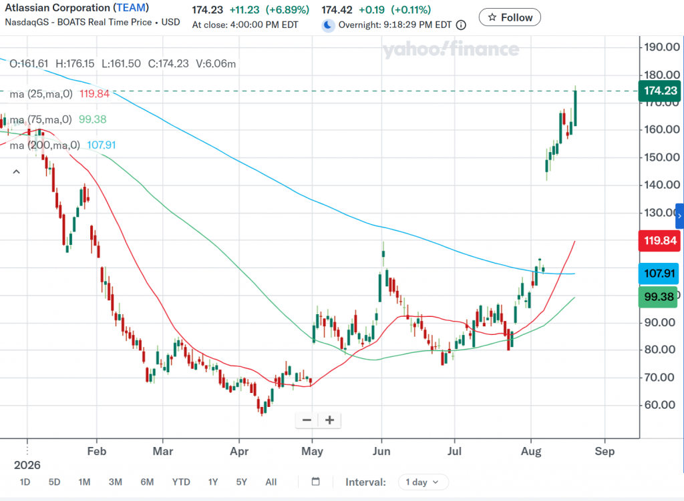Viewport: 684px width, 501px height.
Task: Click the ma (200,ma,0) indicator label
Action: [45, 145]
